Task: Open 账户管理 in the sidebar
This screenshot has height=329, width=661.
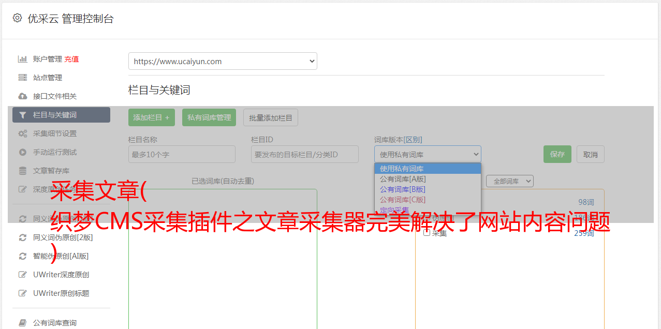Action: (48, 59)
